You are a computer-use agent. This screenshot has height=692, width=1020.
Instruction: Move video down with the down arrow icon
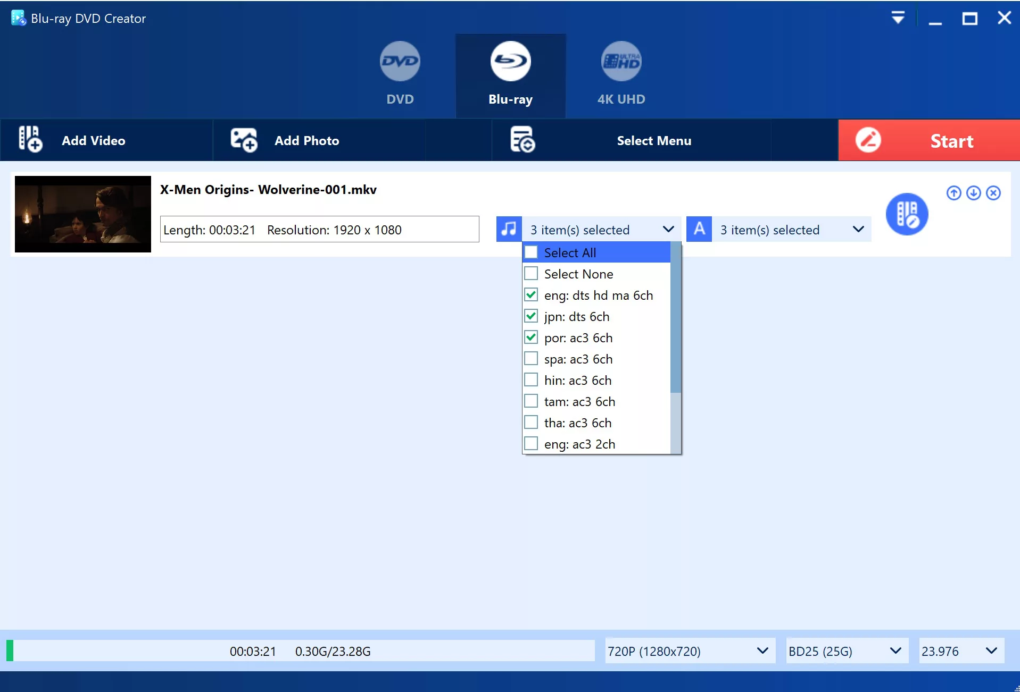(973, 193)
